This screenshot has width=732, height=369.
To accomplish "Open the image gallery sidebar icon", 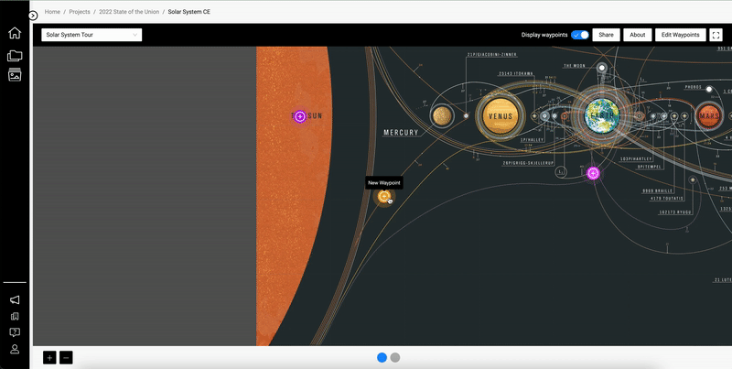I will pos(15,75).
